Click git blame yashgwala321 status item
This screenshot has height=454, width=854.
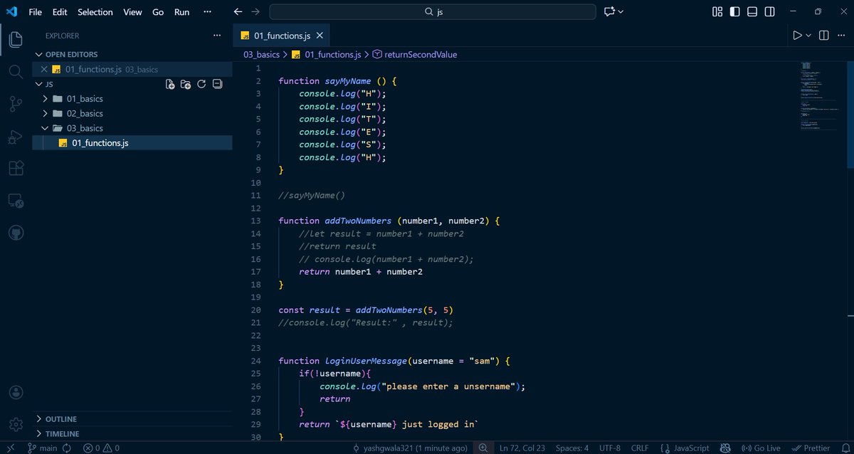point(411,448)
